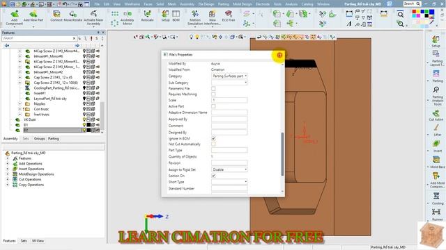Click the text annotation 'A' icon
This screenshot has height=250, width=446.
[x=349, y=24]
